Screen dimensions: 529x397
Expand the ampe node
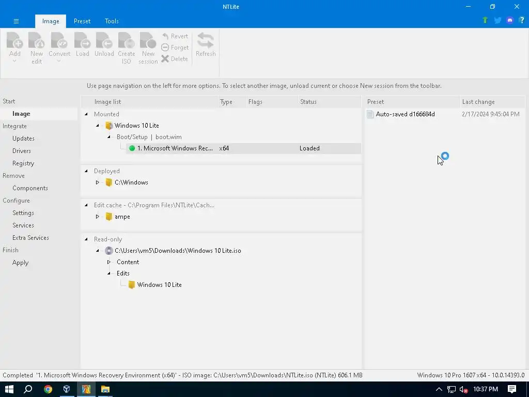98,217
